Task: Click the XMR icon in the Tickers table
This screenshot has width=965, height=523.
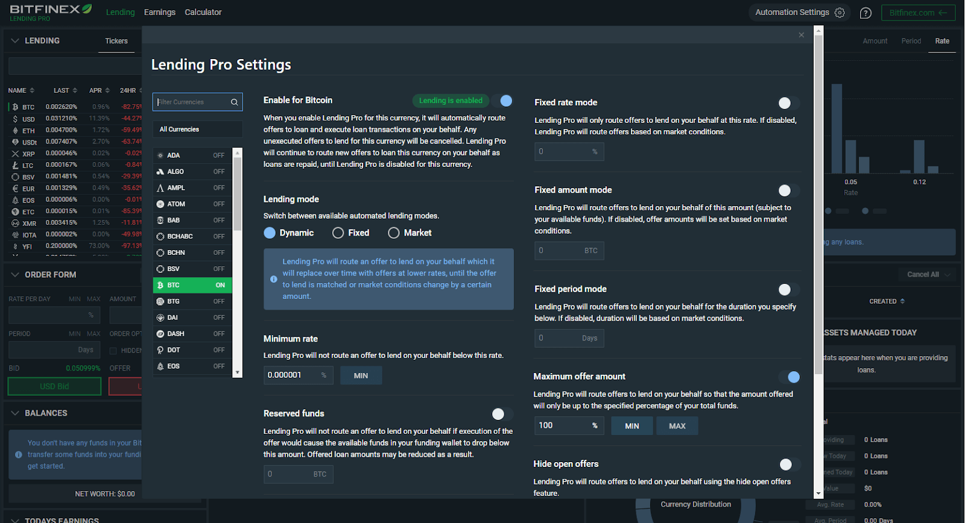Action: coord(15,224)
